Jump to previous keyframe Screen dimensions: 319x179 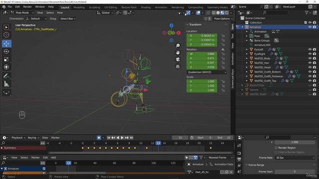point(113,138)
